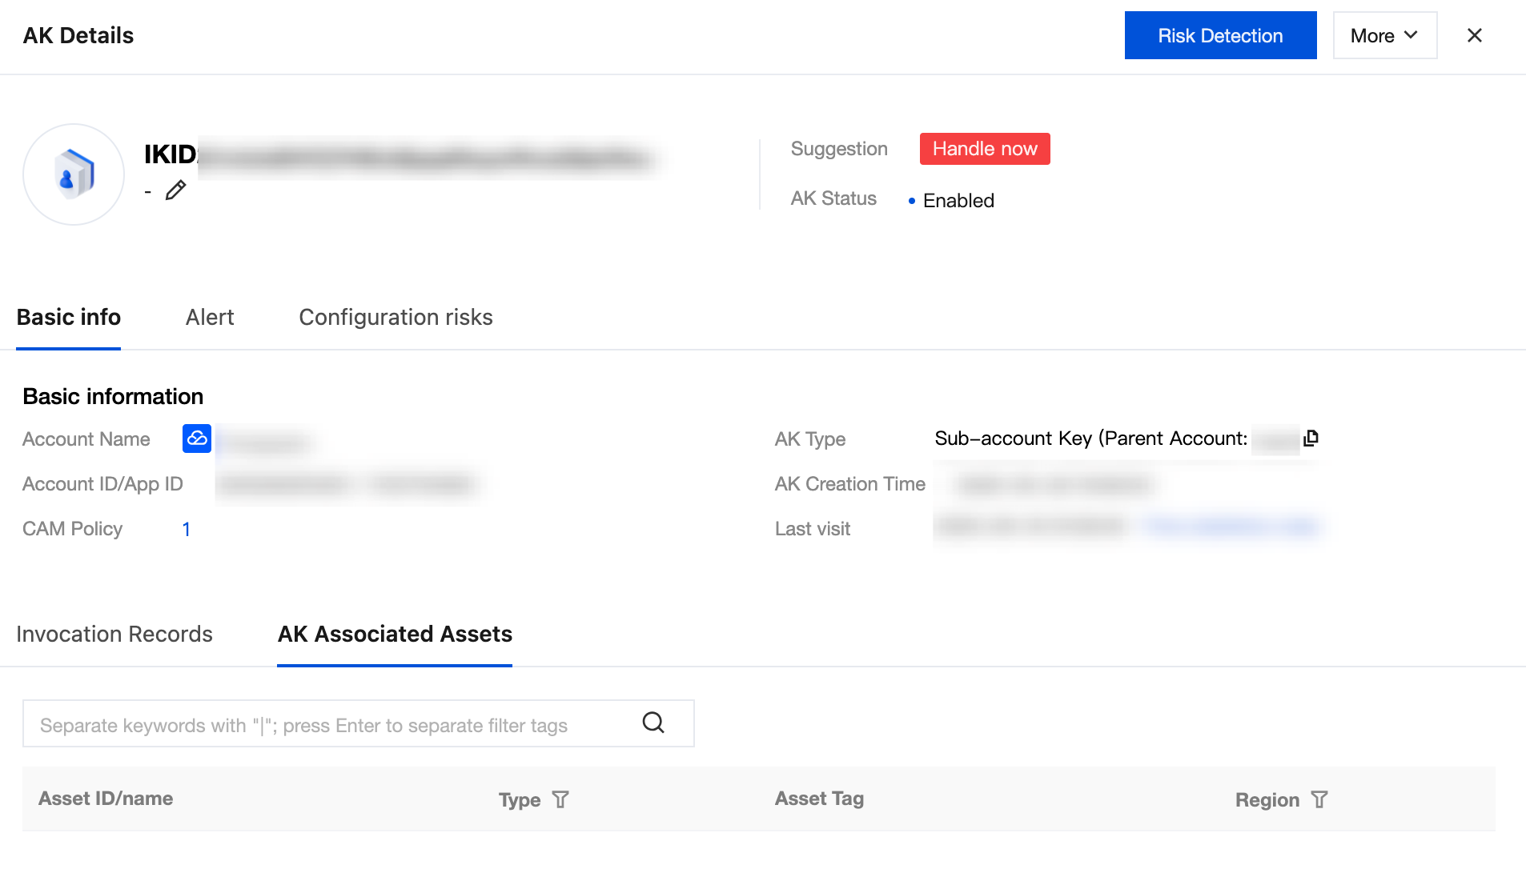Click the Asset ID/name column header
Screen dimensions: 1526x893
click(x=106, y=799)
